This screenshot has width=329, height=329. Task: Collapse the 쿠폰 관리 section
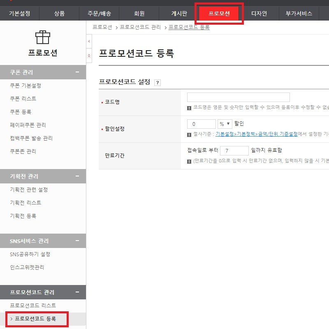pos(77,72)
